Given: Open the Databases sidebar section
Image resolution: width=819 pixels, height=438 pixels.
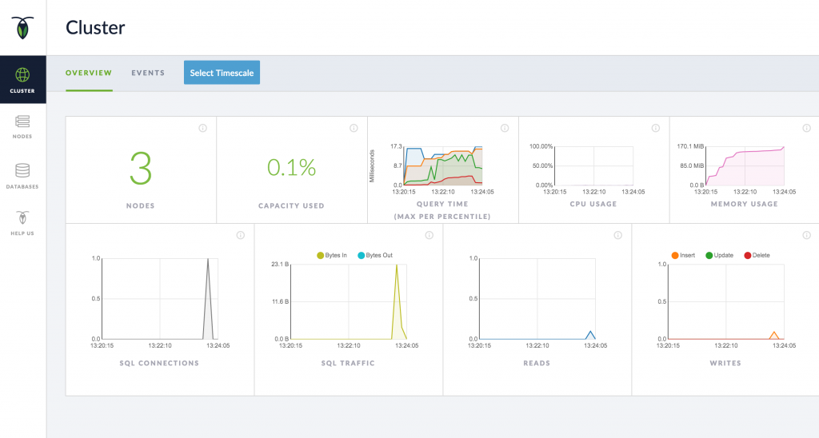Looking at the screenshot, I should (x=22, y=176).
